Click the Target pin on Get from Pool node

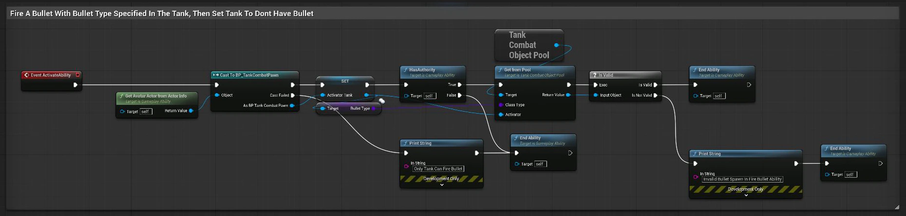click(x=501, y=95)
